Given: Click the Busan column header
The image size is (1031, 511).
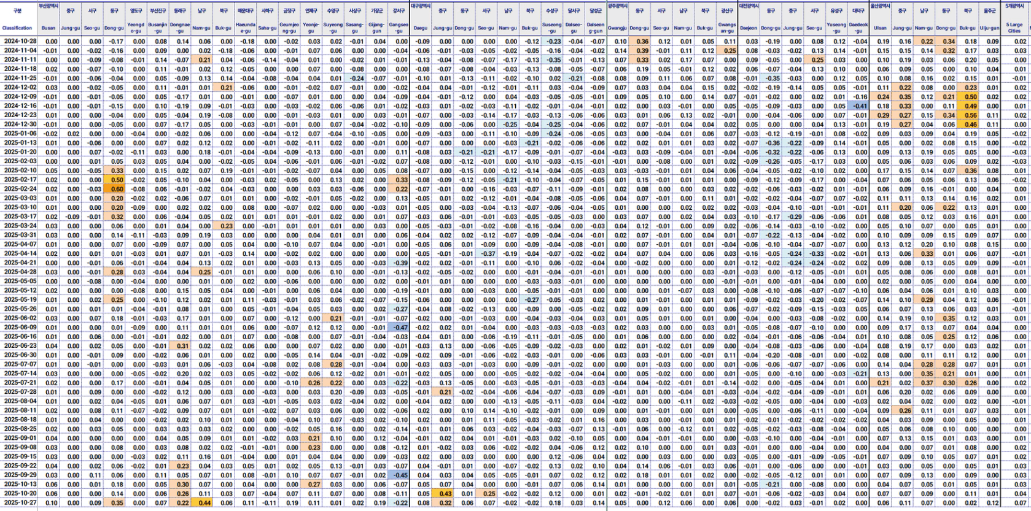Looking at the screenshot, I should (48, 28).
